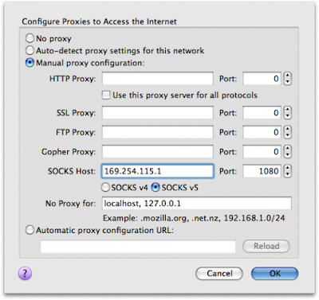Click the HTTP Proxy port stepper arrows
The image size is (319, 300).
(x=287, y=79)
